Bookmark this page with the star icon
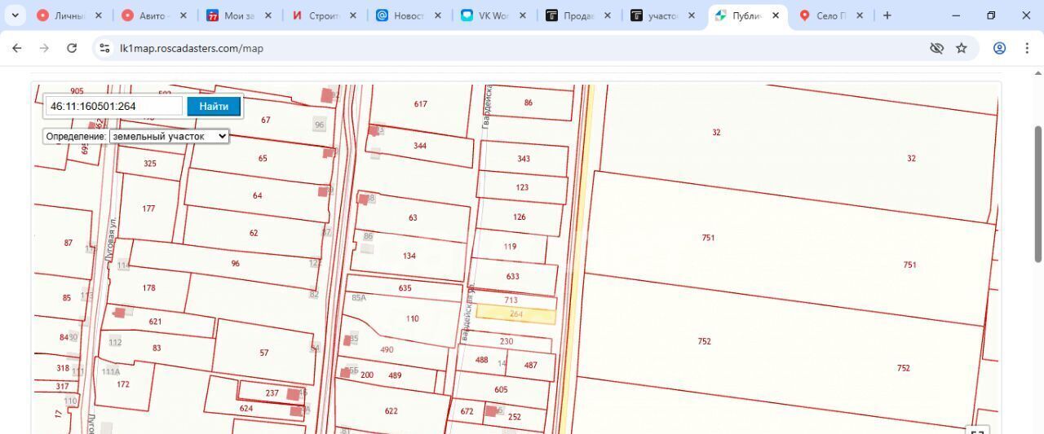 (x=962, y=48)
